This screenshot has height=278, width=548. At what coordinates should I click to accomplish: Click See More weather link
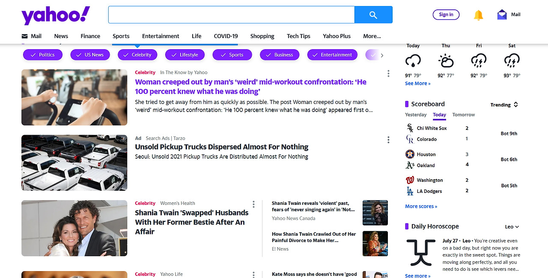coord(418,83)
